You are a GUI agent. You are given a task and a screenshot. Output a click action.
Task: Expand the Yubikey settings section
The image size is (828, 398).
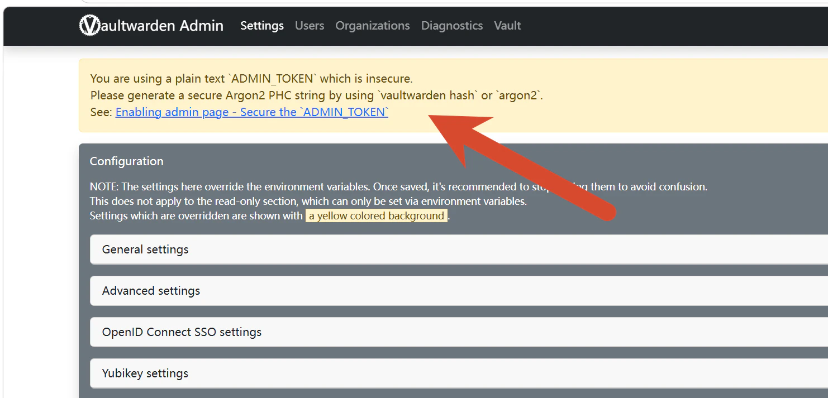tap(459, 373)
